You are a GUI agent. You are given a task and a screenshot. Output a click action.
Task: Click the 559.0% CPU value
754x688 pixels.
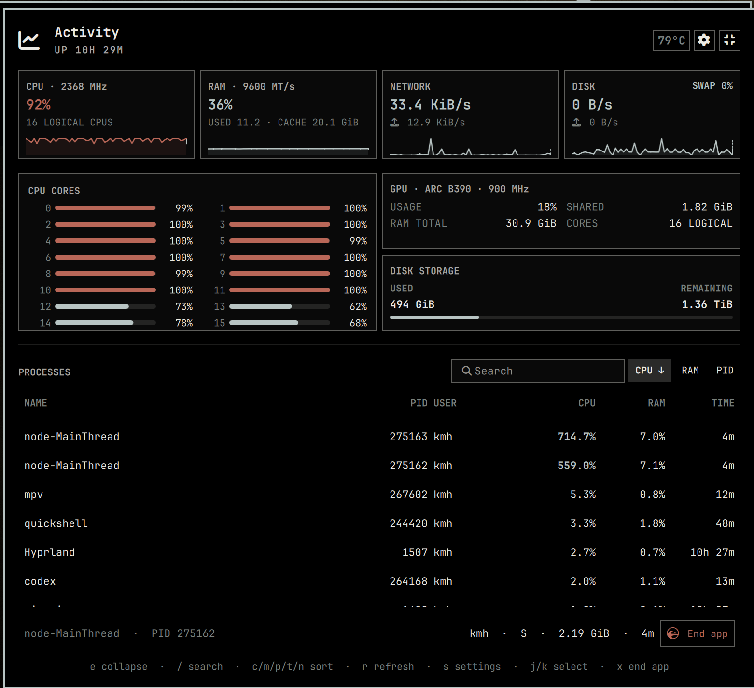point(576,466)
